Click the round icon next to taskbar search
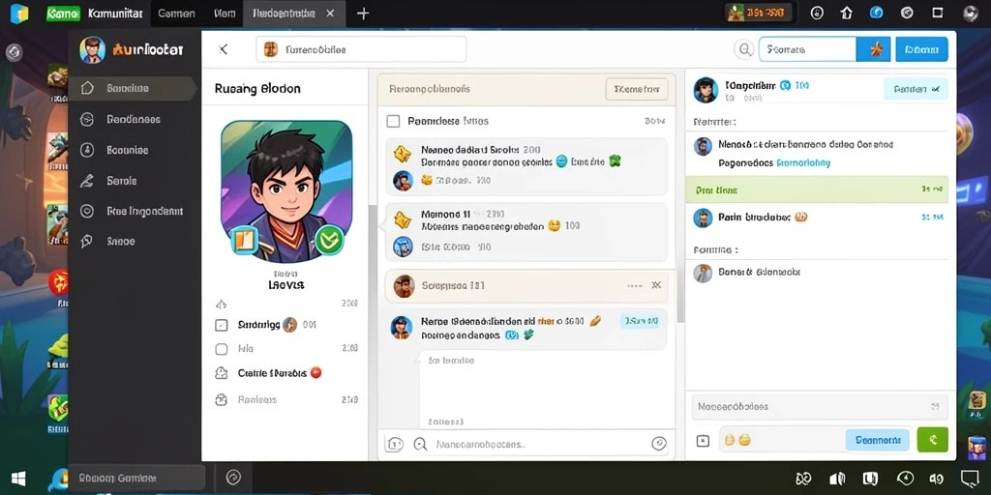Screen dimensions: 991x495 coord(234,478)
